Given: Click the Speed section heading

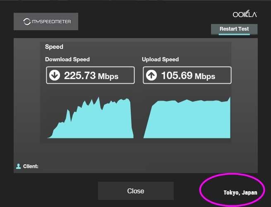Looking at the screenshot, I should (54, 47).
